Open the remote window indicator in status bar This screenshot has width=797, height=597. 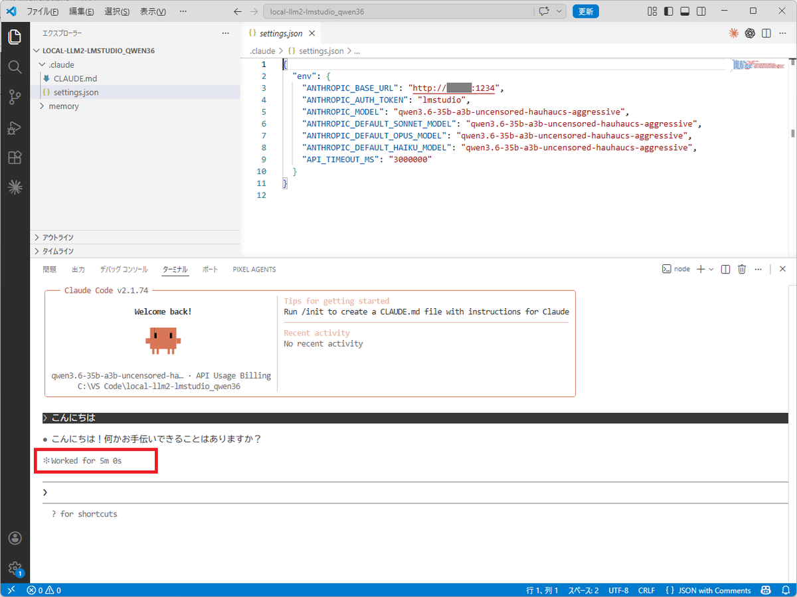[11, 590]
